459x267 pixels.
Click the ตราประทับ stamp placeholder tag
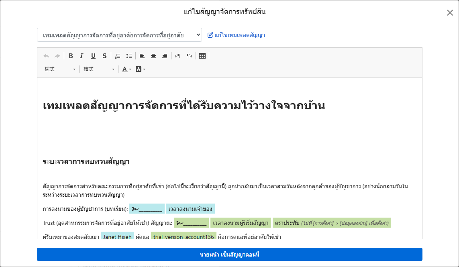(332, 223)
